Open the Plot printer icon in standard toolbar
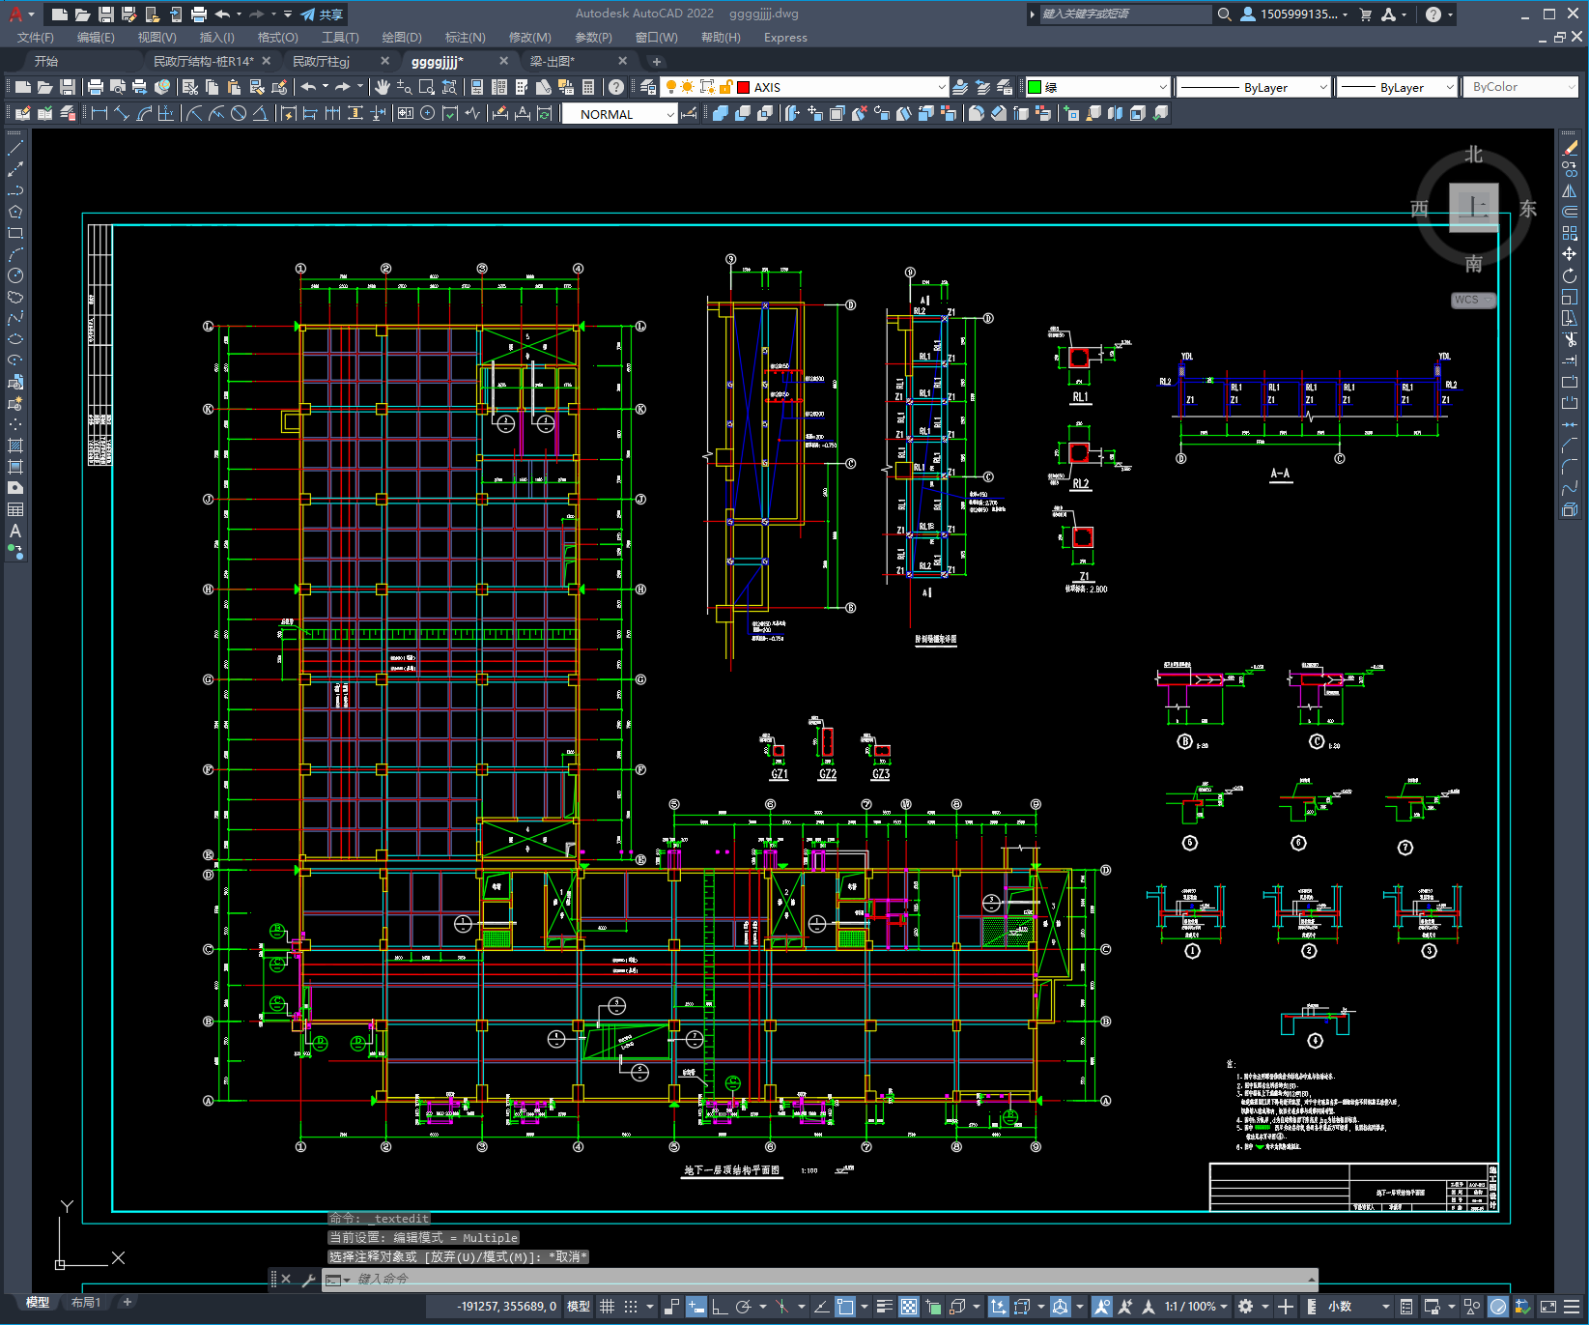This screenshot has height=1325, width=1589. [96, 87]
